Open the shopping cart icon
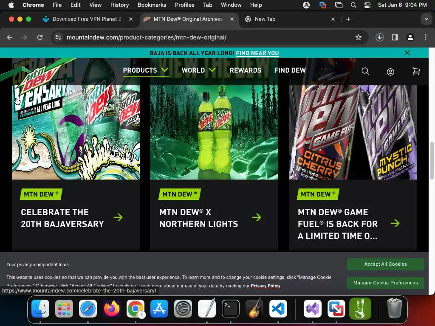 click(416, 71)
